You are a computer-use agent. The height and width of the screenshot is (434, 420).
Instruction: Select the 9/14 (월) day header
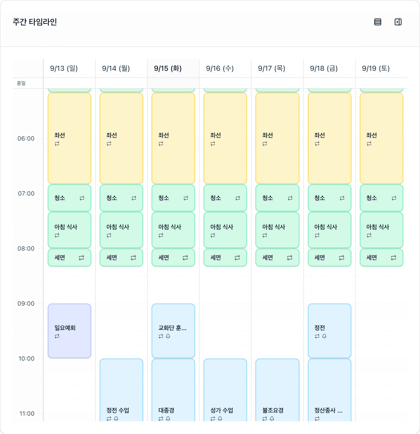pyautogui.click(x=121, y=68)
